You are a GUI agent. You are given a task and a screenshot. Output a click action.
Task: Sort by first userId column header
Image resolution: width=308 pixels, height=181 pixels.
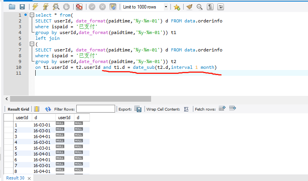[22, 118]
